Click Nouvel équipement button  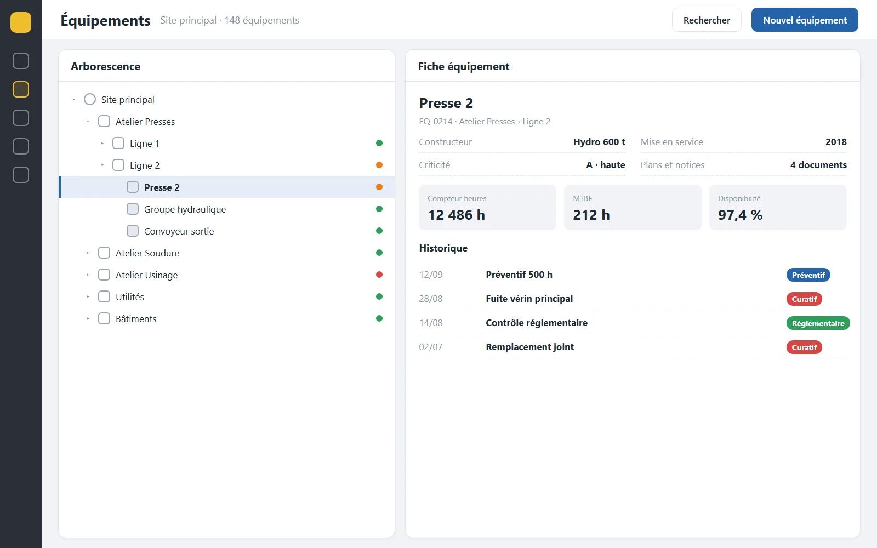click(805, 20)
